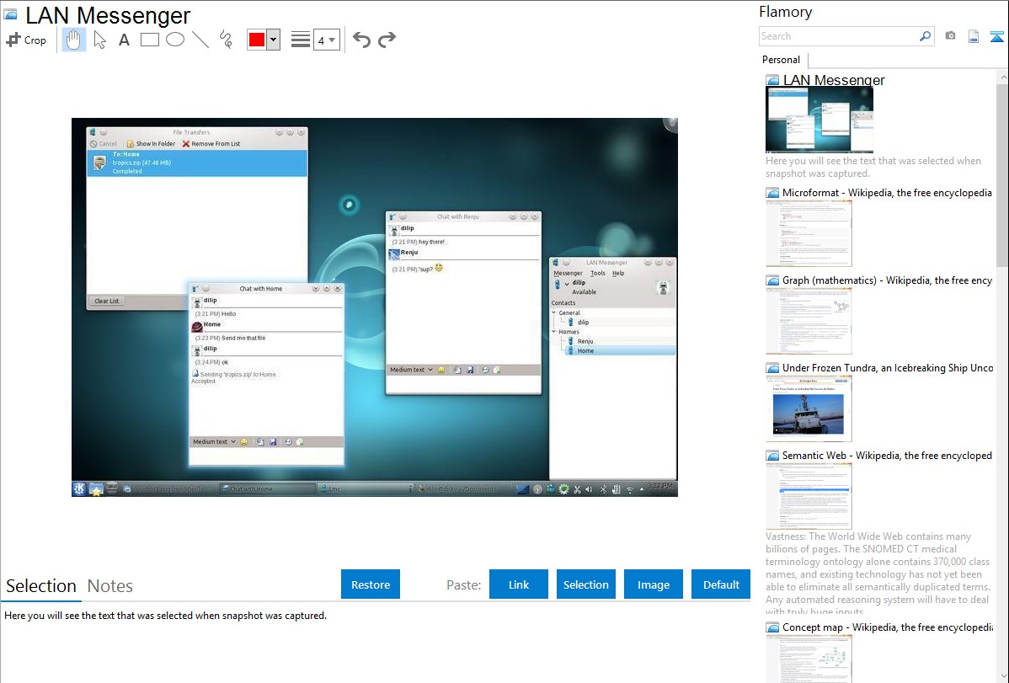
Task: Click the Restore button
Action: click(371, 584)
